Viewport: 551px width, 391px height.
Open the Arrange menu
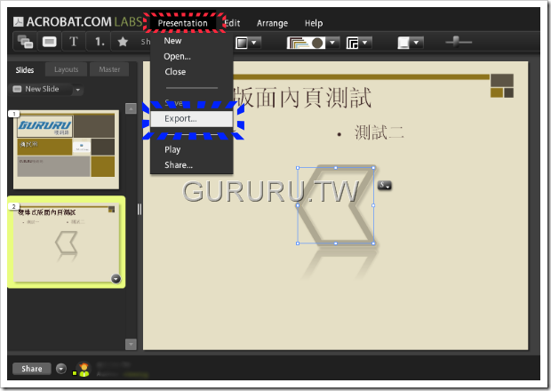[272, 23]
